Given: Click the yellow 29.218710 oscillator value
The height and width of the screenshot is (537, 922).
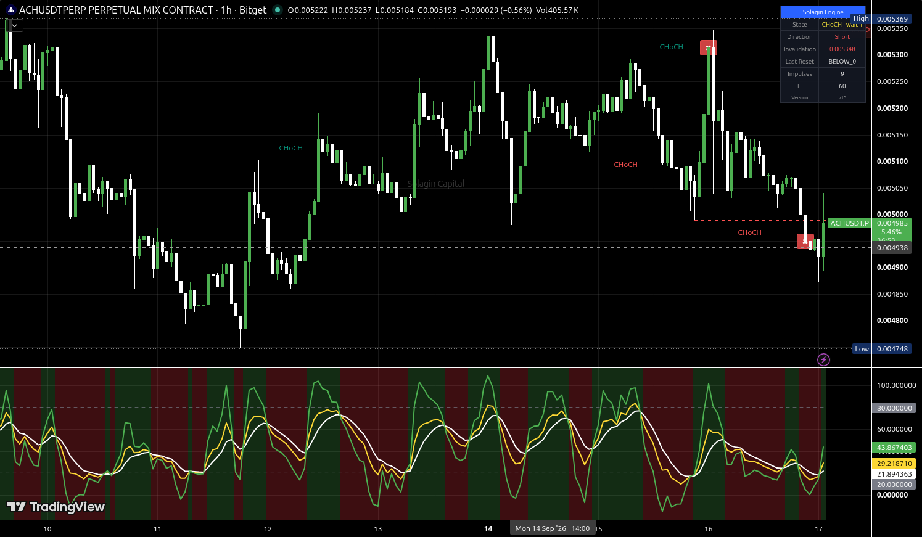Looking at the screenshot, I should pos(894,464).
